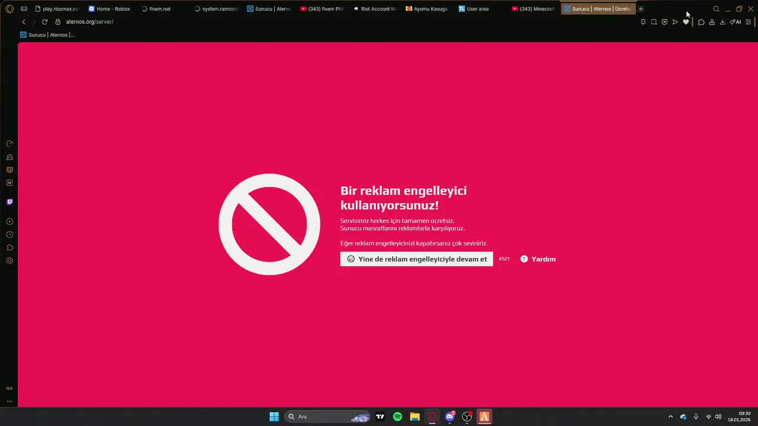Switch to the play.hbomax.com tab
The image size is (758, 426).
point(57,9)
